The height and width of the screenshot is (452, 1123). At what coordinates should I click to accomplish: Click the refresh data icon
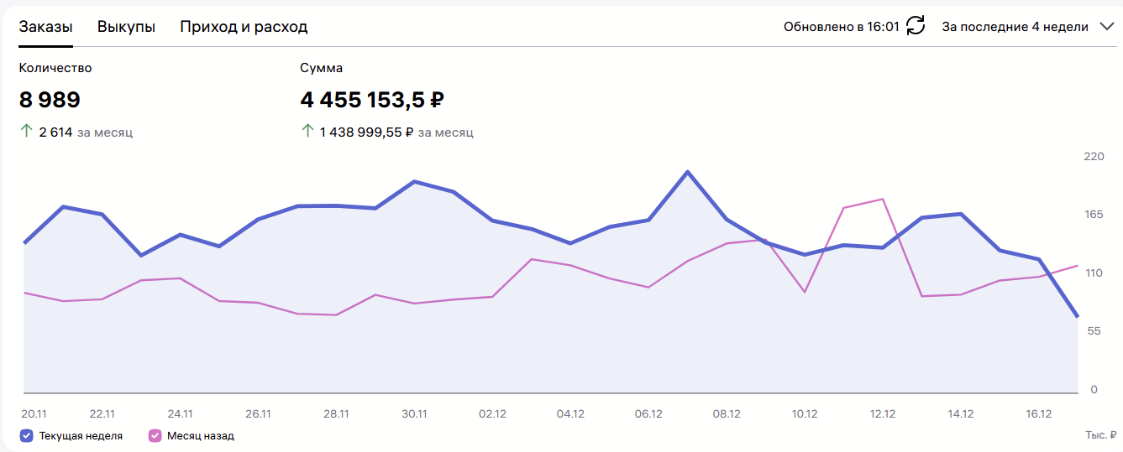[x=916, y=26]
